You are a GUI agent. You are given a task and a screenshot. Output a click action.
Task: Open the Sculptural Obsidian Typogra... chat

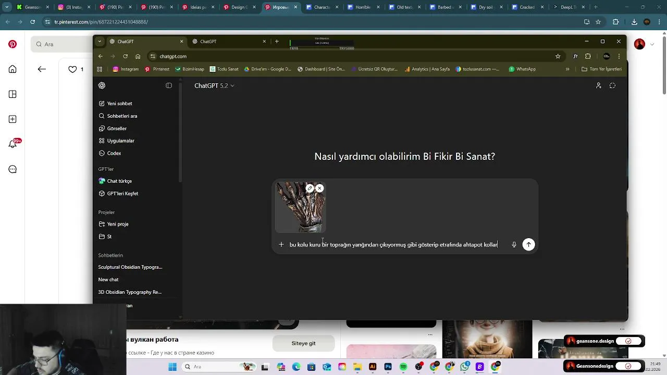tap(130, 267)
